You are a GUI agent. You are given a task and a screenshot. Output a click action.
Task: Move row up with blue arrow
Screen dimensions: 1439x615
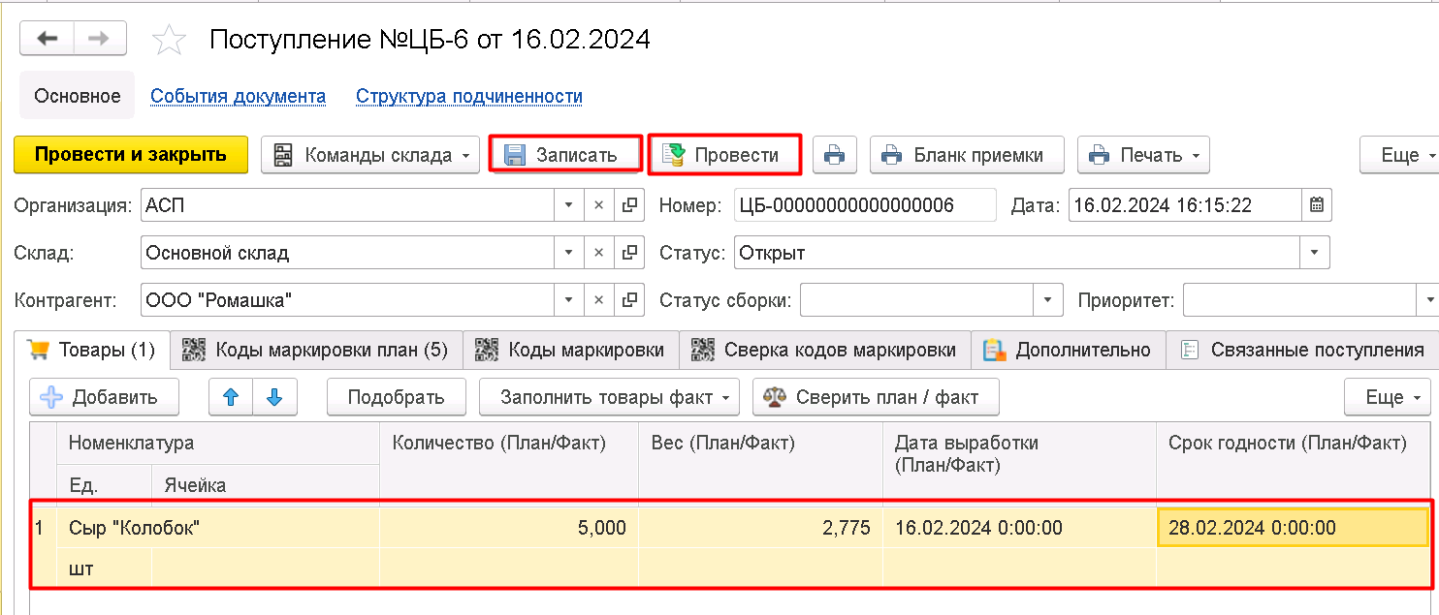[231, 397]
